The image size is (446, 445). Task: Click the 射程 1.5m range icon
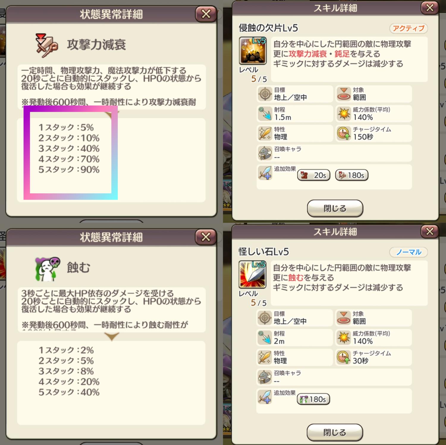[265, 114]
